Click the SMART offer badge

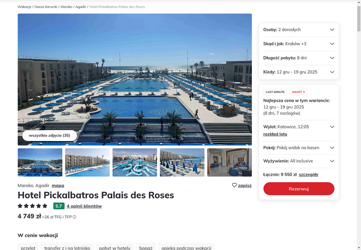(x=298, y=92)
